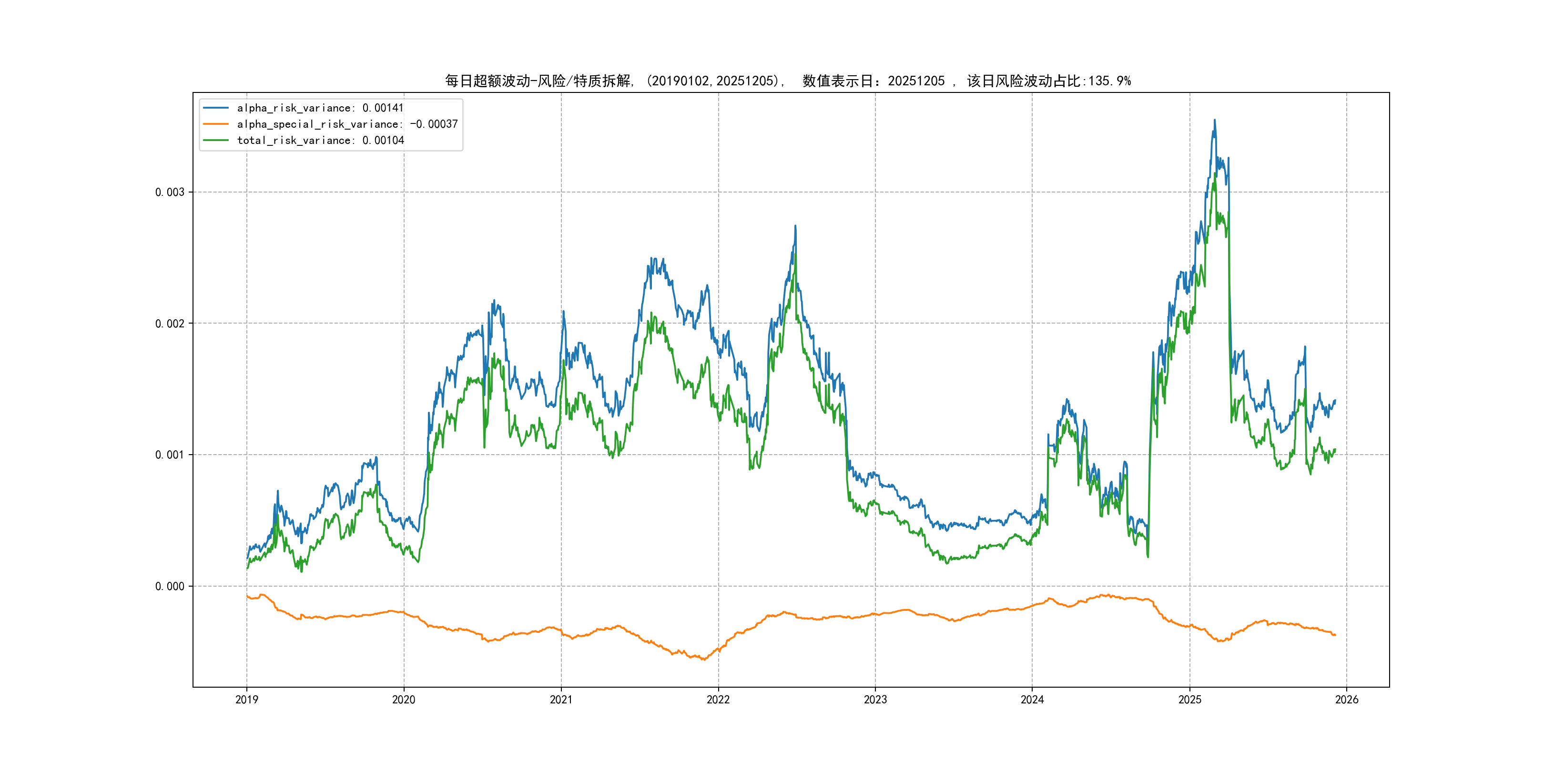
Task: Click the 2025 x-axis tick label
Action: click(1190, 700)
